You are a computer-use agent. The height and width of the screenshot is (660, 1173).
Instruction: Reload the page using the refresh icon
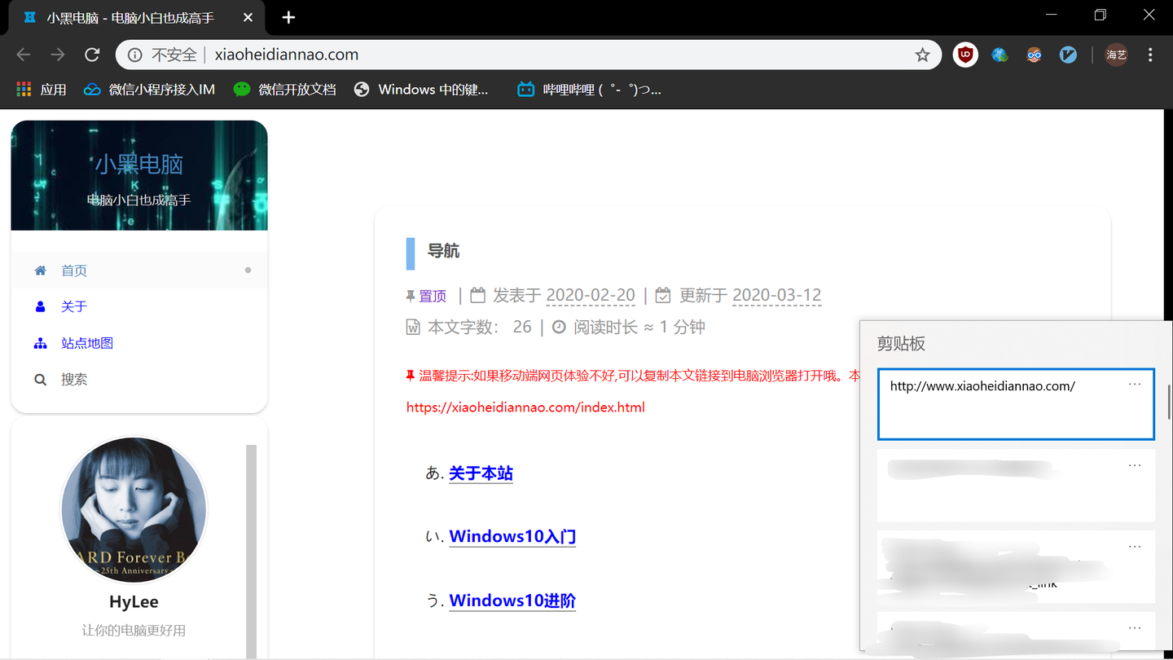tap(91, 54)
